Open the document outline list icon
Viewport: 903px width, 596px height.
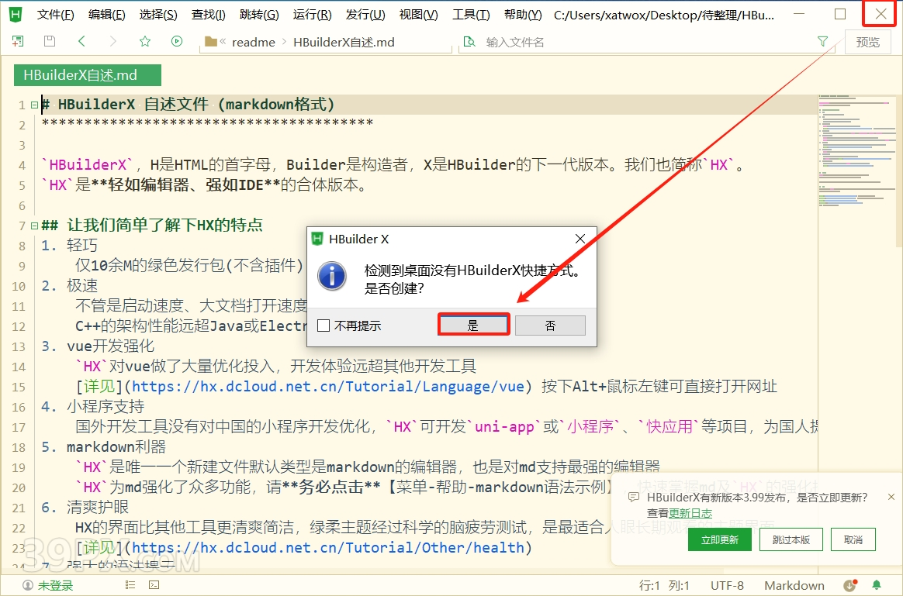[x=130, y=585]
